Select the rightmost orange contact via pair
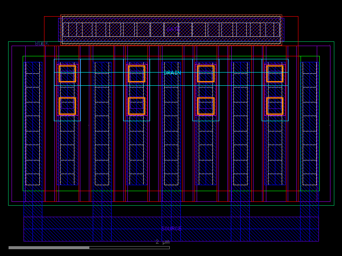342x256 pixels. (276, 90)
